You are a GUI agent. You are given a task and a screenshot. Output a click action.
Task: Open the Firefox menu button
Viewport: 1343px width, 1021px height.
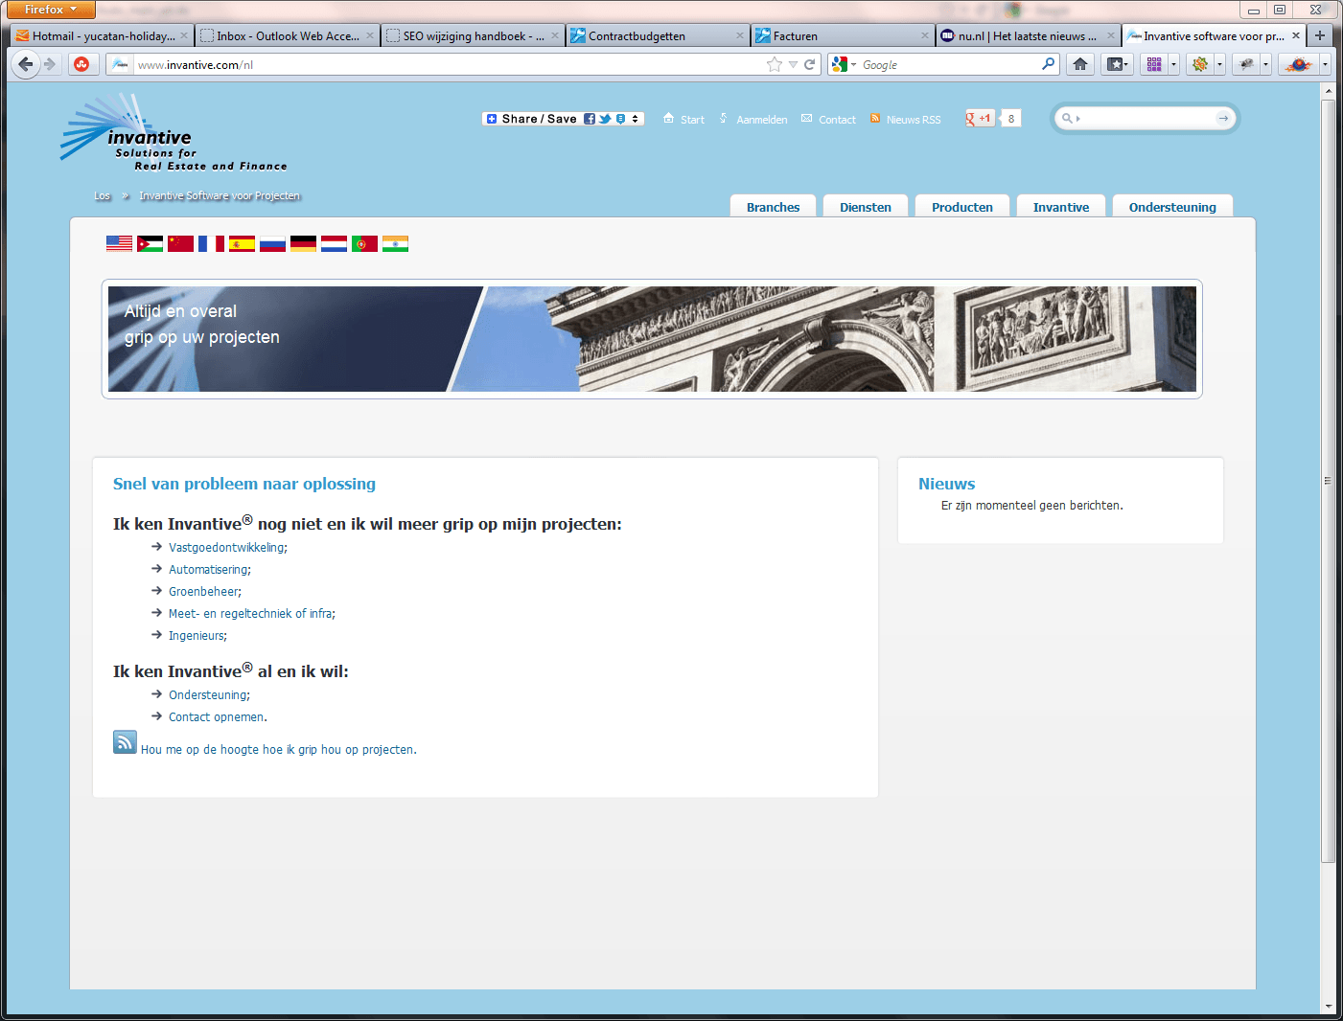50,9
